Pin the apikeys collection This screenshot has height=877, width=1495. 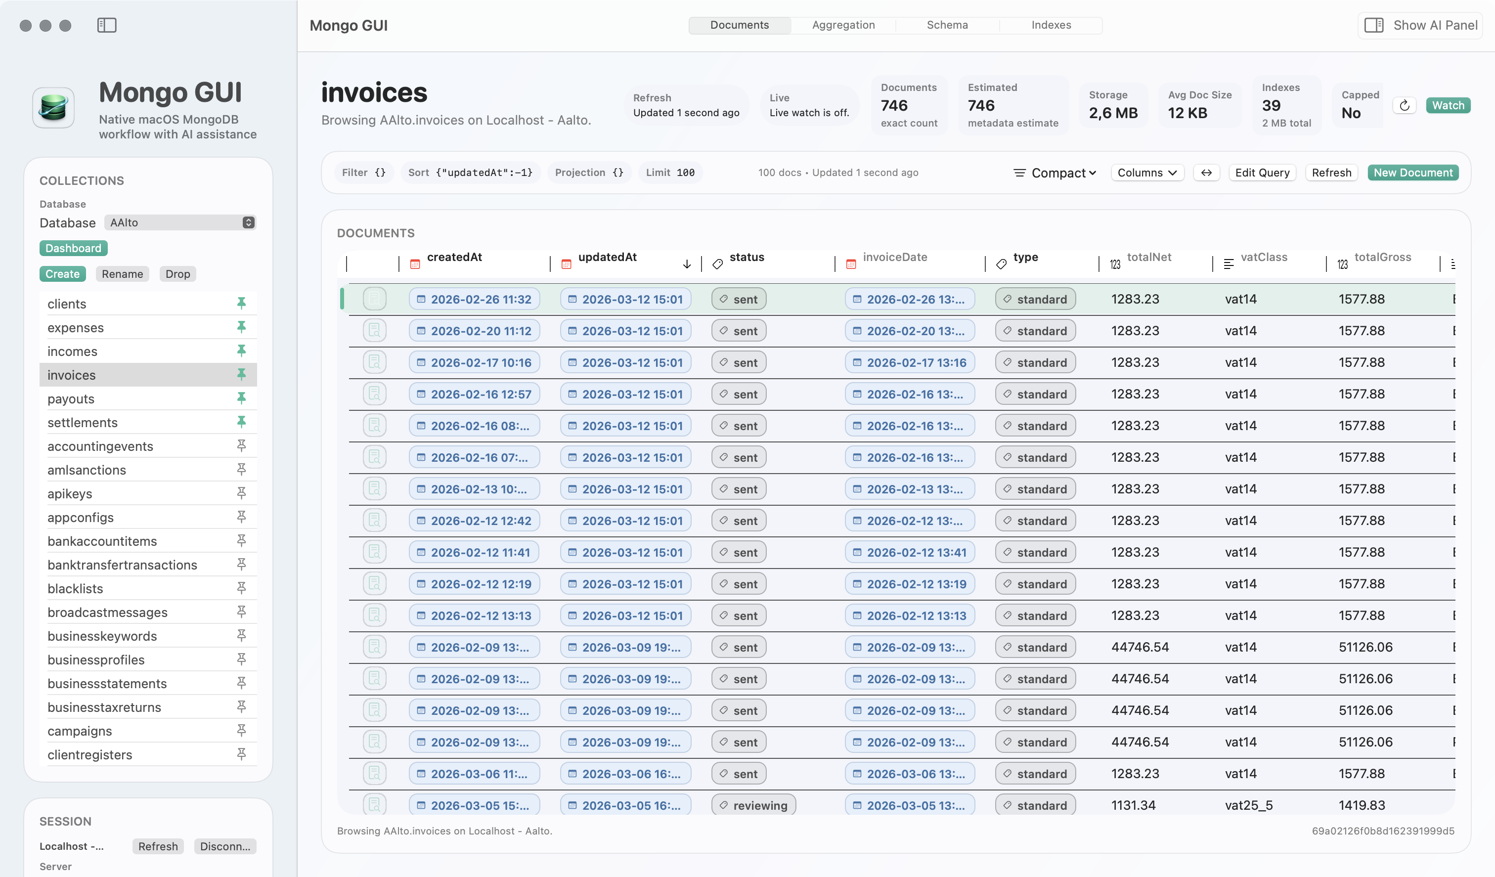click(x=241, y=493)
